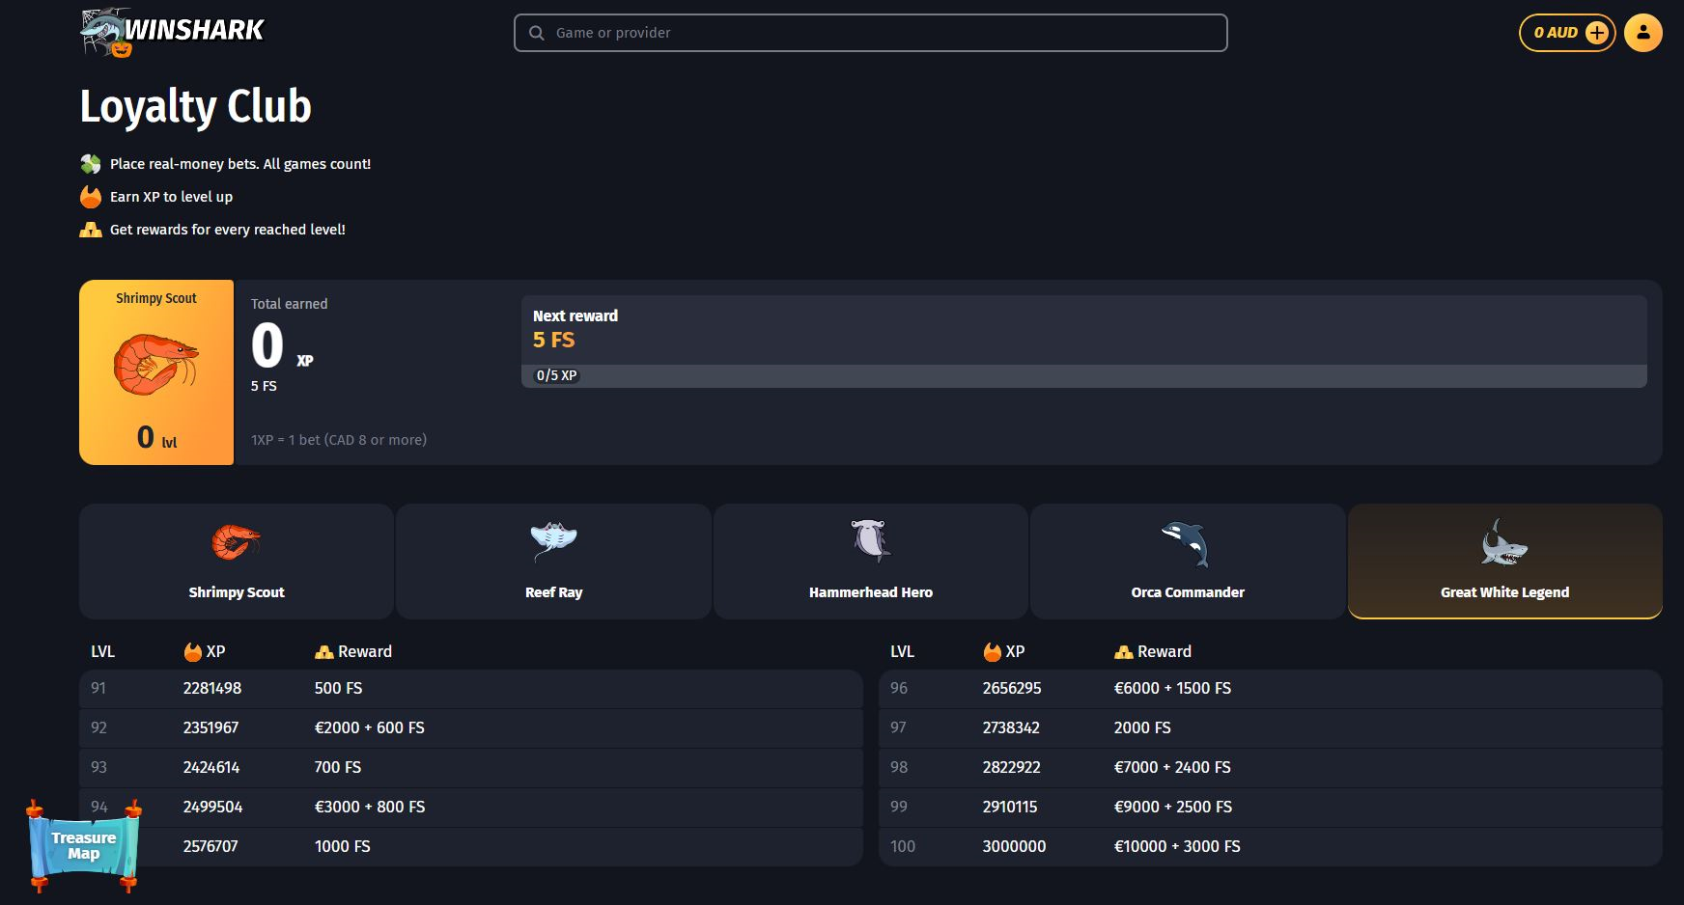Viewport: 1684px width, 905px height.
Task: Open the user profile icon
Action: pos(1642,33)
